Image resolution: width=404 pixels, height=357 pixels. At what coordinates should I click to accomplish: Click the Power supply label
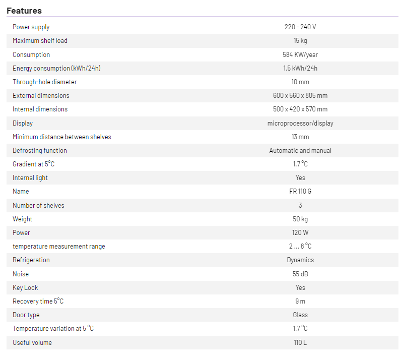point(31,27)
